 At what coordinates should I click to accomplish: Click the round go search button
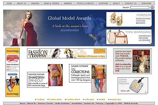pyautogui.click(x=152, y=7)
